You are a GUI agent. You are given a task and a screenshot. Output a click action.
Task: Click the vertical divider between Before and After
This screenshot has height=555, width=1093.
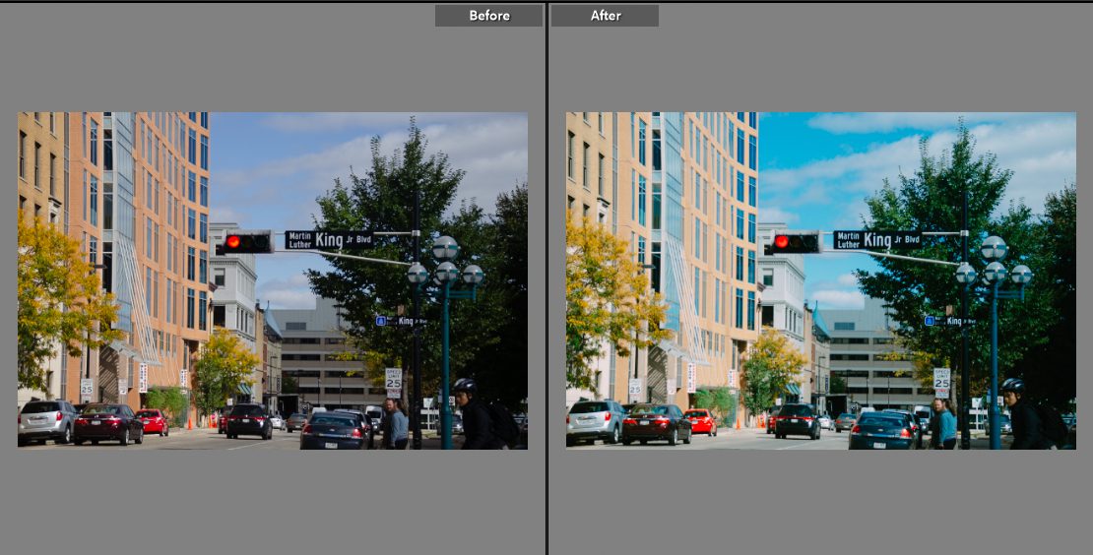[546, 277]
